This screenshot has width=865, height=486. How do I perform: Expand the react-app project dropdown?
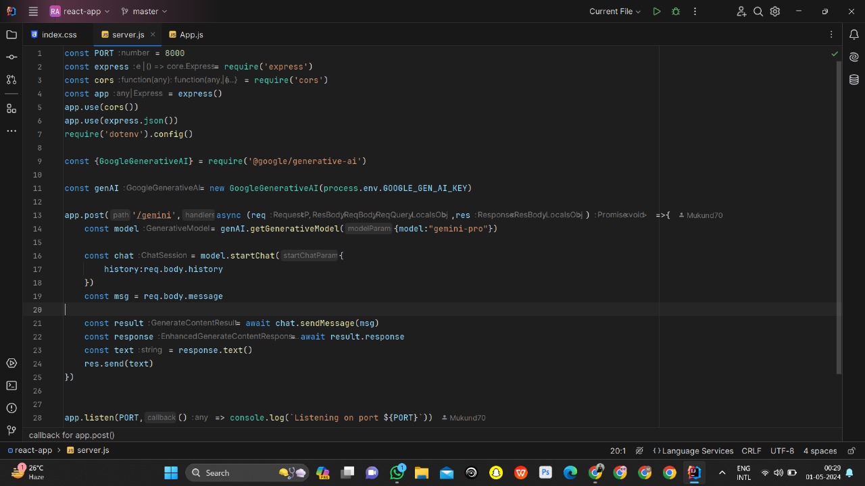click(x=80, y=11)
